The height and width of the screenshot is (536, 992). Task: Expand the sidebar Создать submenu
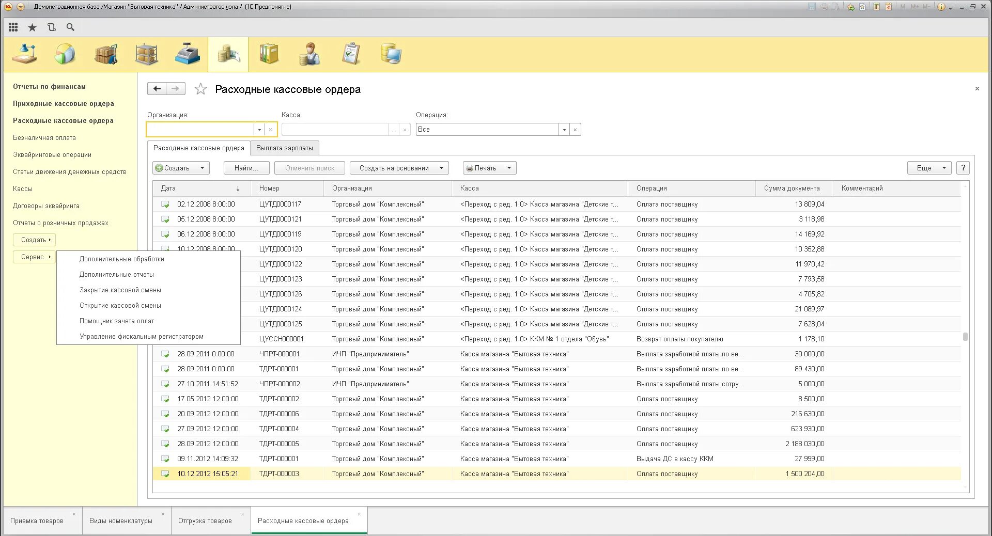(x=34, y=240)
